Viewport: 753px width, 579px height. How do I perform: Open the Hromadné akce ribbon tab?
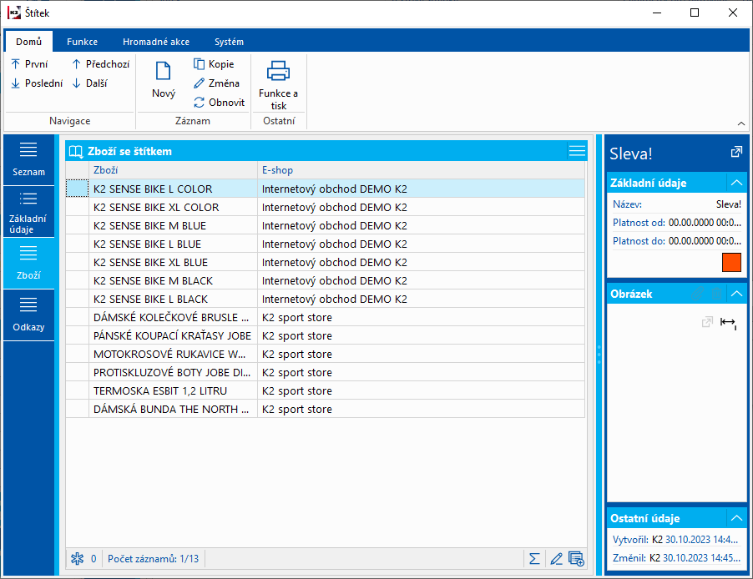tap(155, 42)
